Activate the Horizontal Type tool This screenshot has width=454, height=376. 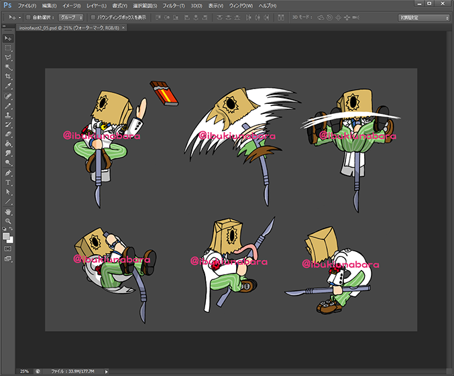[x=8, y=182]
